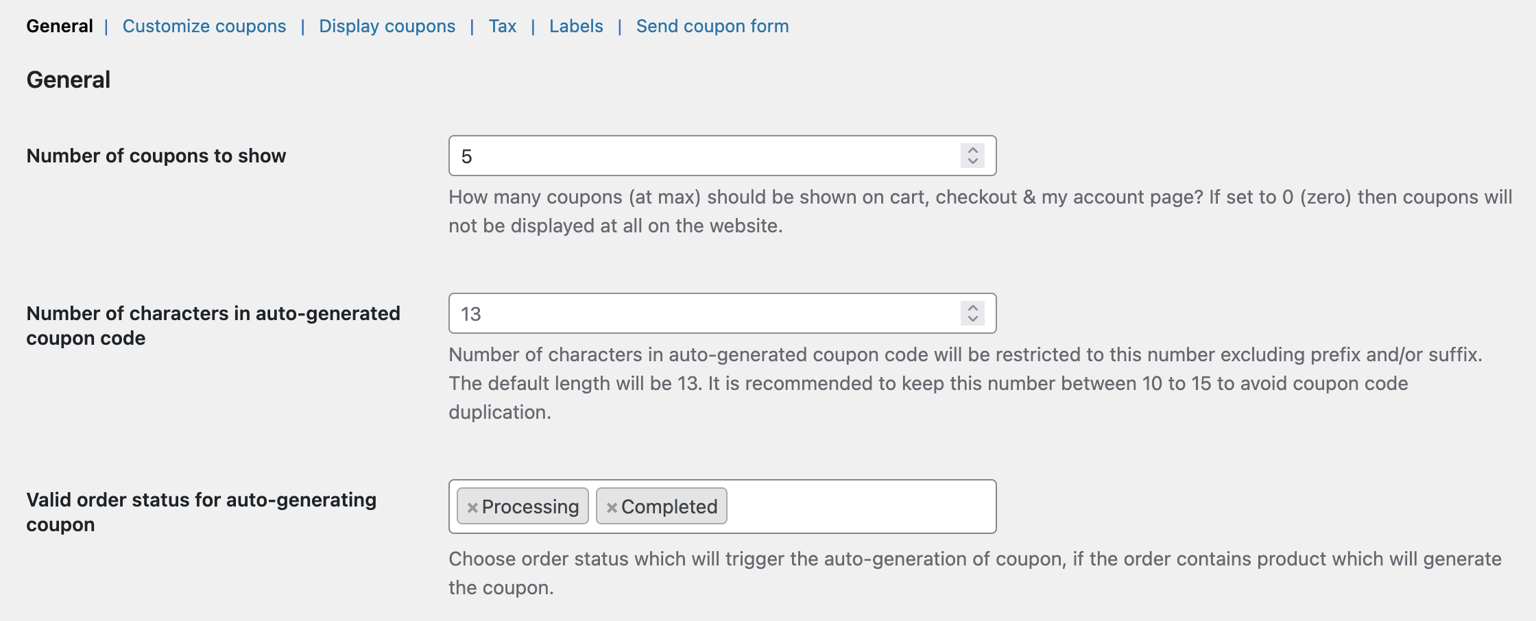Screen dimensions: 1536x621
Task: Remove the Completed status tag
Action: click(x=612, y=507)
